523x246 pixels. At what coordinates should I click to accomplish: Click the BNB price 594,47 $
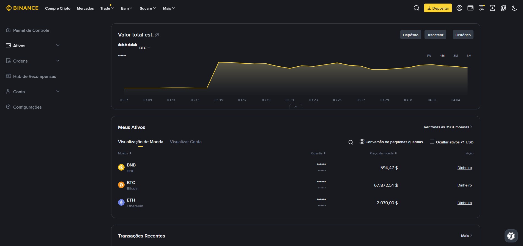[389, 168]
